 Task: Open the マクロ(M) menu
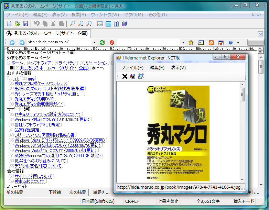[133, 15]
